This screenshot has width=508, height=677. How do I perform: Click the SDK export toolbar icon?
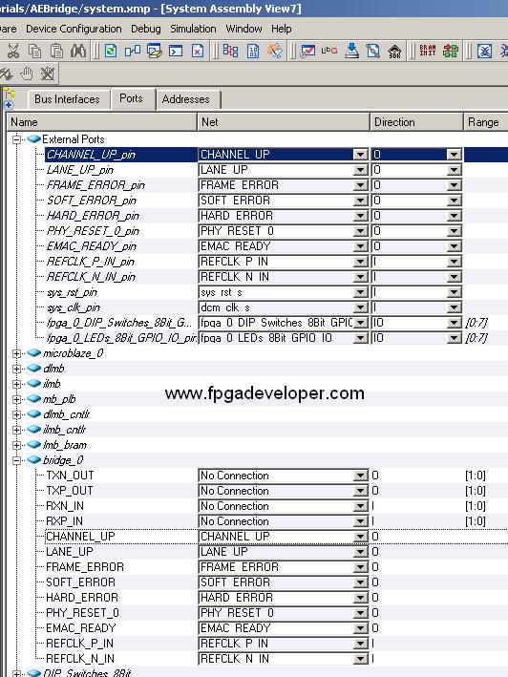(x=394, y=52)
